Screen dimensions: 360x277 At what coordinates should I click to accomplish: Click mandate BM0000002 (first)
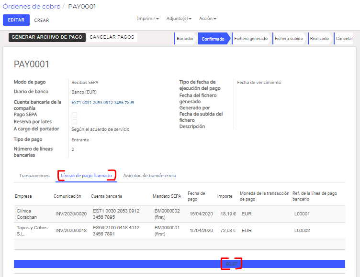pos(167,214)
